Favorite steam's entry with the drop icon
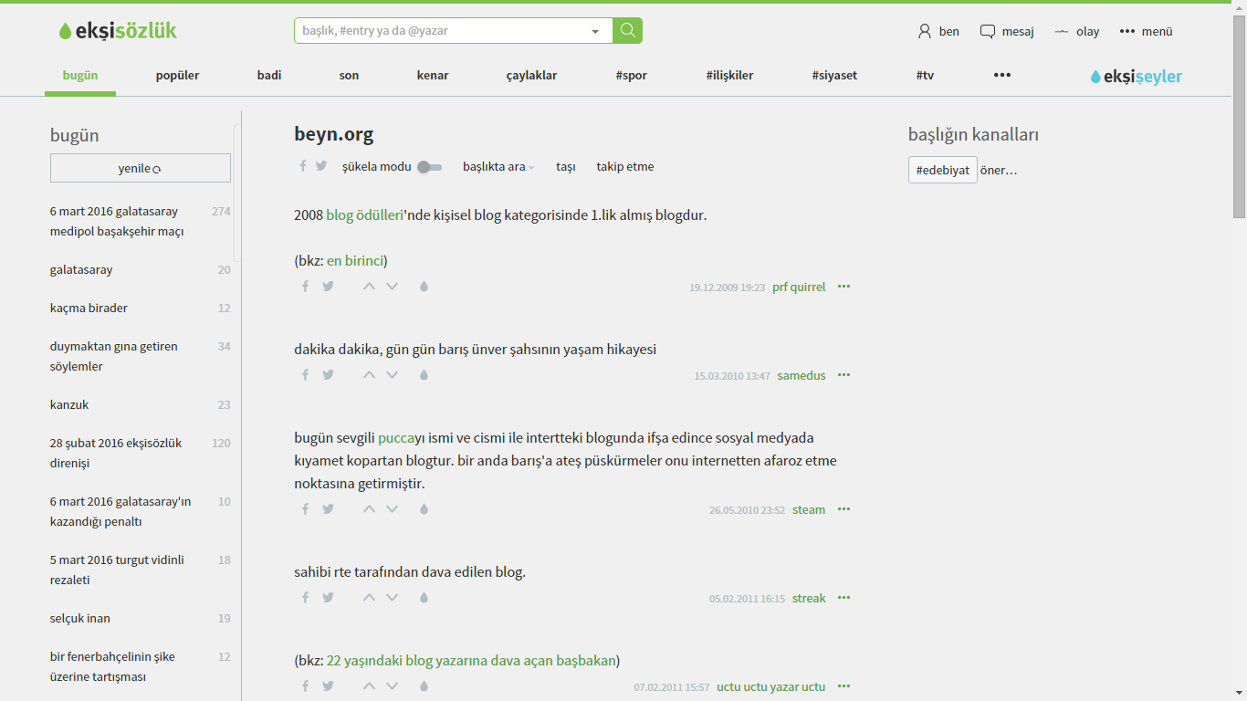Screen dimensions: 1247x701 point(424,509)
